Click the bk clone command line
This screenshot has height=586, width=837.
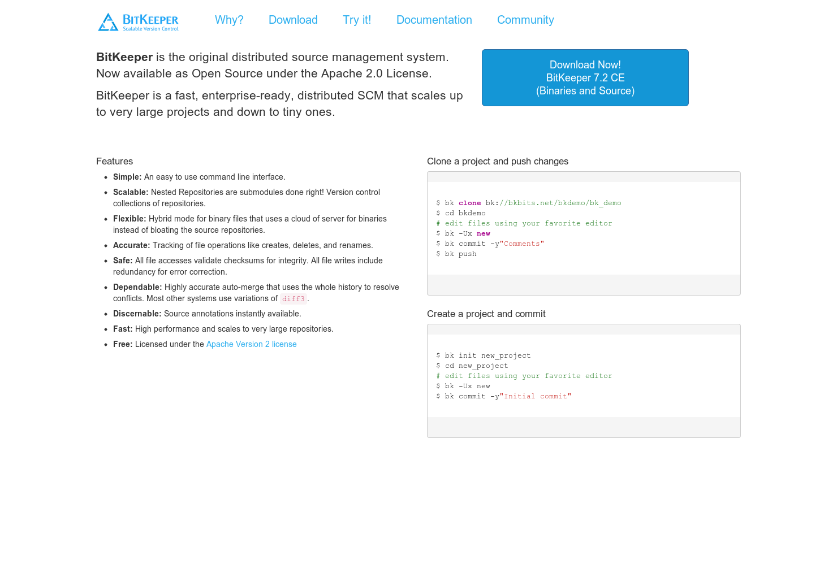(529, 203)
